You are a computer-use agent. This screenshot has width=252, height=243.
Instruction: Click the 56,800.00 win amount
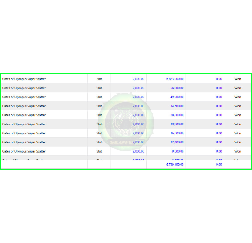(177, 88)
